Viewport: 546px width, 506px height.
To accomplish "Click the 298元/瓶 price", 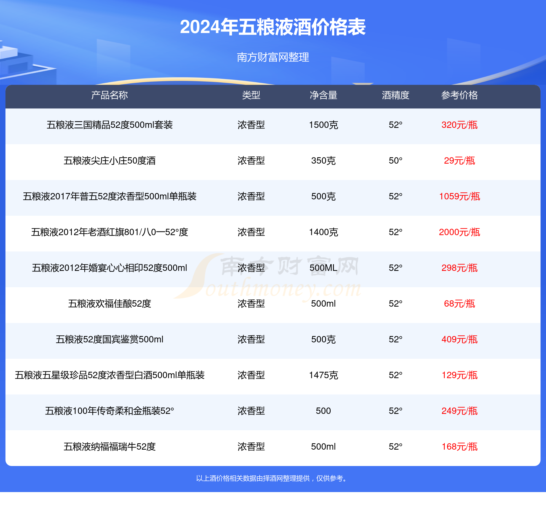I will (460, 268).
